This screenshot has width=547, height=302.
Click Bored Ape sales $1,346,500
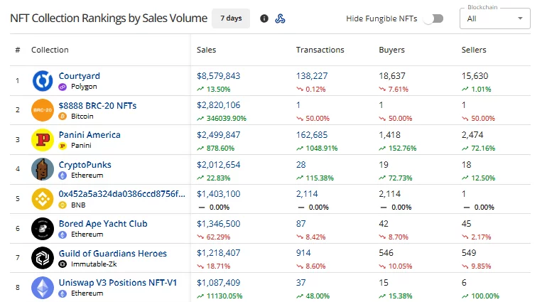tap(218, 223)
